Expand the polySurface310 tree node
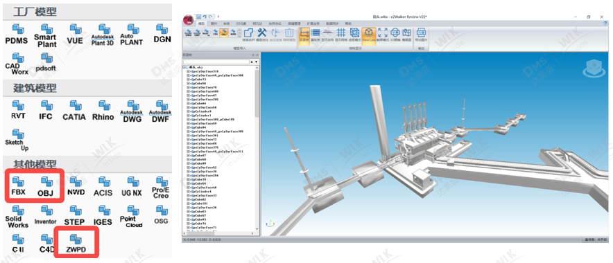The width and height of the screenshot is (613, 263). click(188, 71)
